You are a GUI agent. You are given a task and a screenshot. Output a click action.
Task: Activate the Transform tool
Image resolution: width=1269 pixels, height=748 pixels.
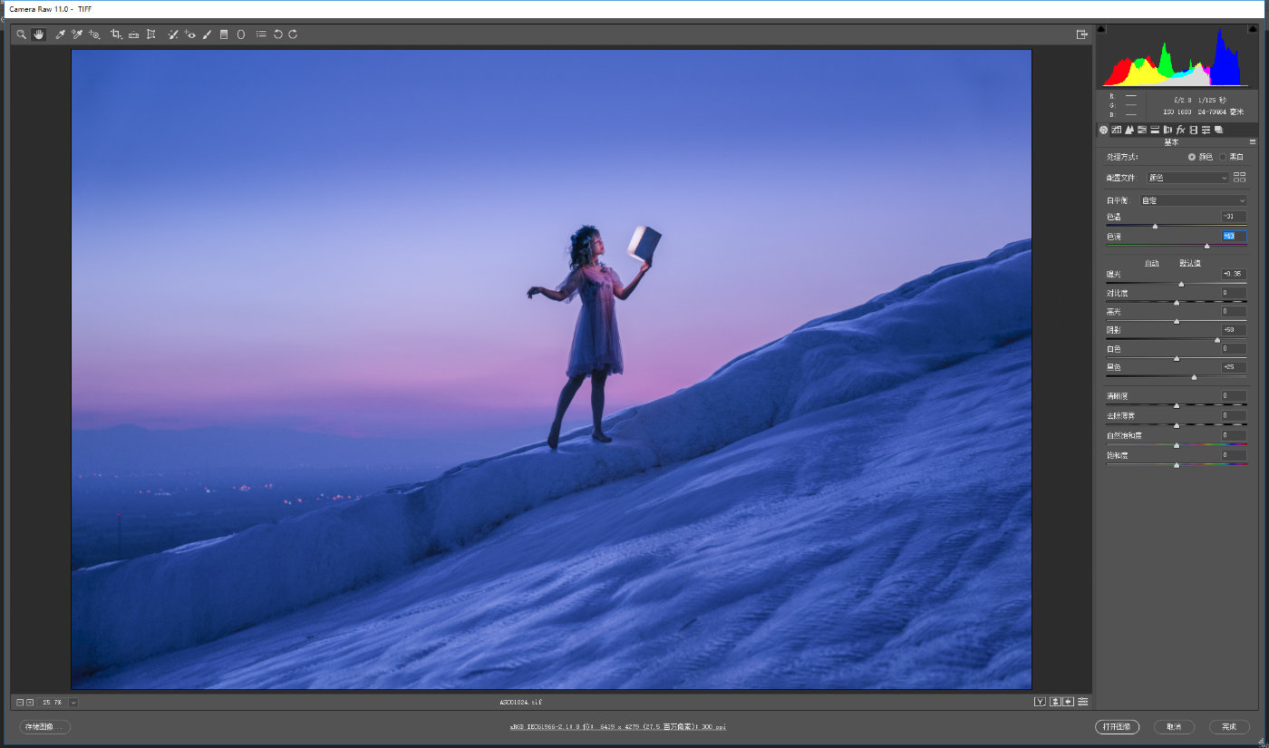151,34
